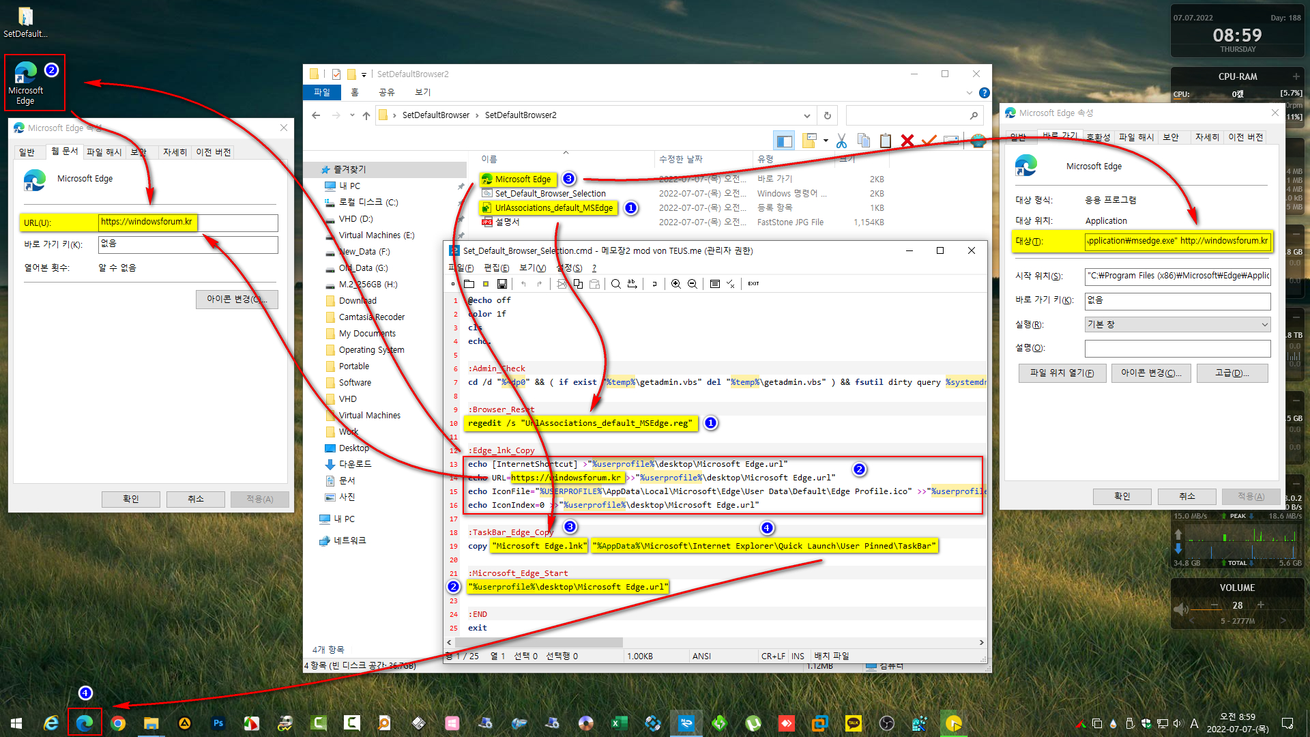Click the Explorer refresh icon
Image resolution: width=1310 pixels, height=737 pixels.
tap(827, 115)
